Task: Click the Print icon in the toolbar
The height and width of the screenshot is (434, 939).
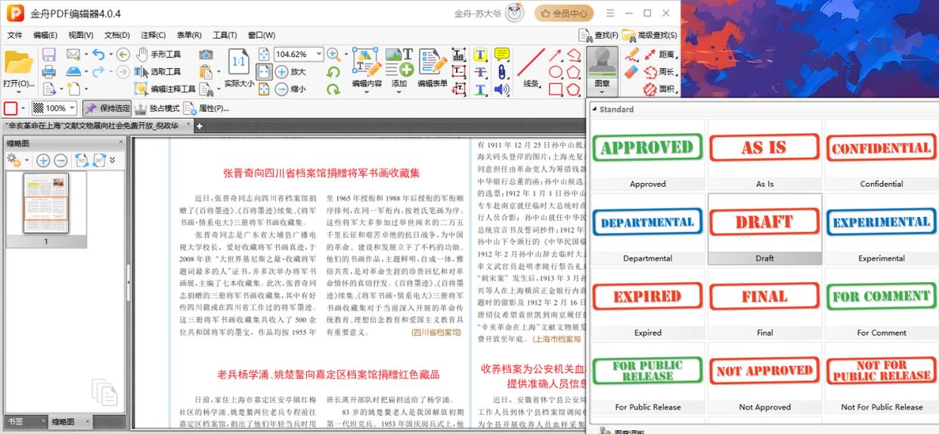Action: pos(48,72)
